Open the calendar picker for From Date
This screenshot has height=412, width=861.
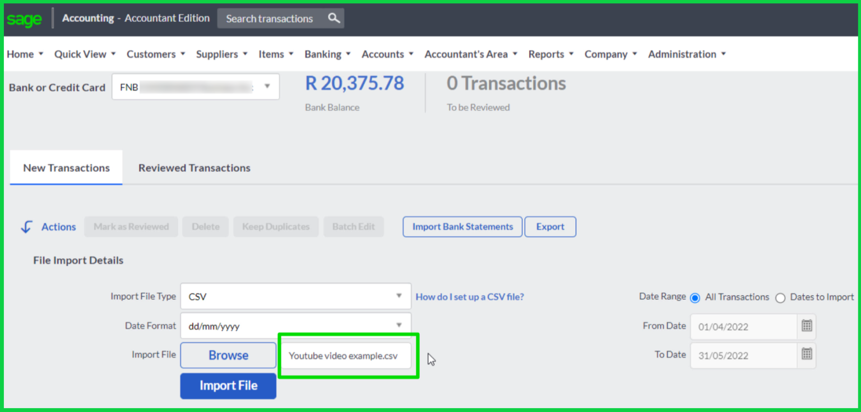(806, 326)
